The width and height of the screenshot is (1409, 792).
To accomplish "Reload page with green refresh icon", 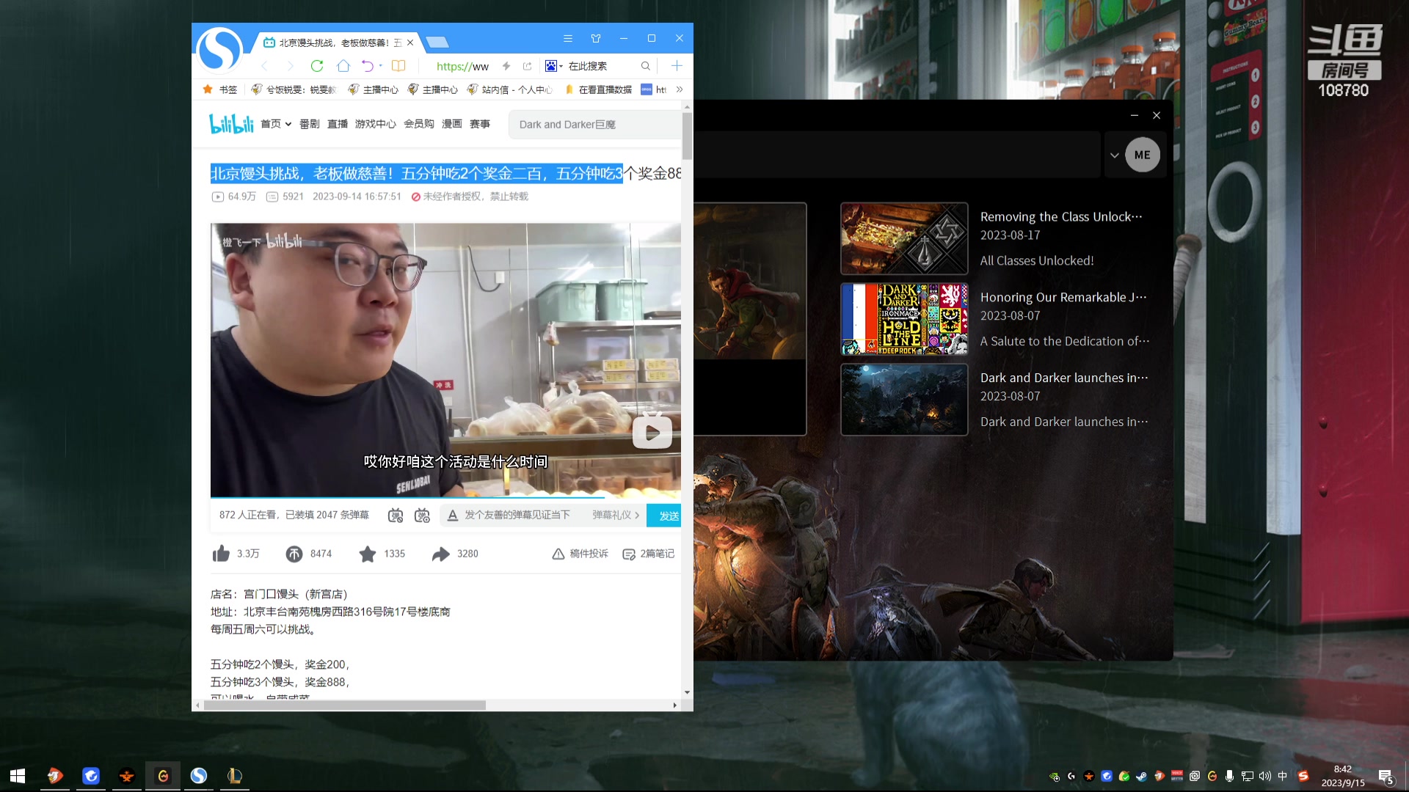I will click(317, 66).
